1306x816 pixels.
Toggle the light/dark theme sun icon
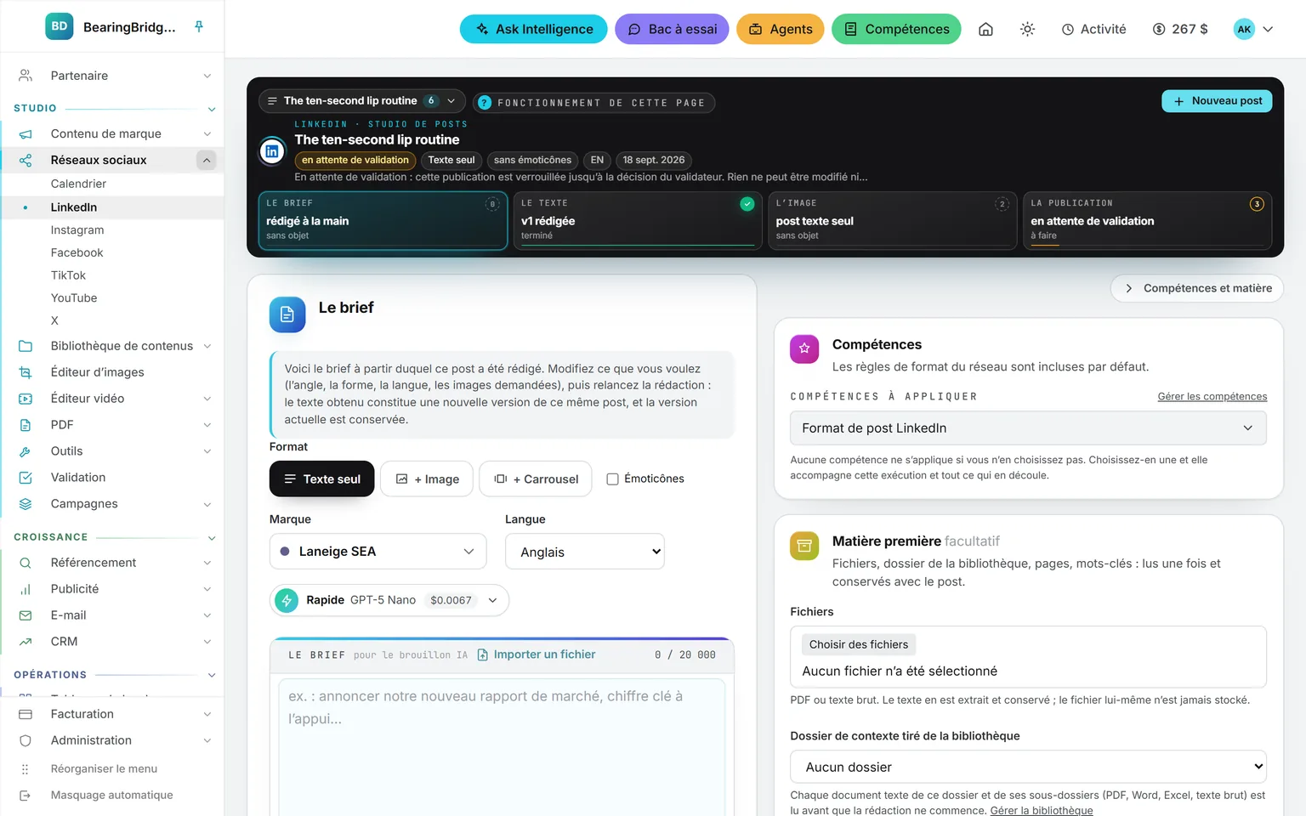tap(1027, 29)
